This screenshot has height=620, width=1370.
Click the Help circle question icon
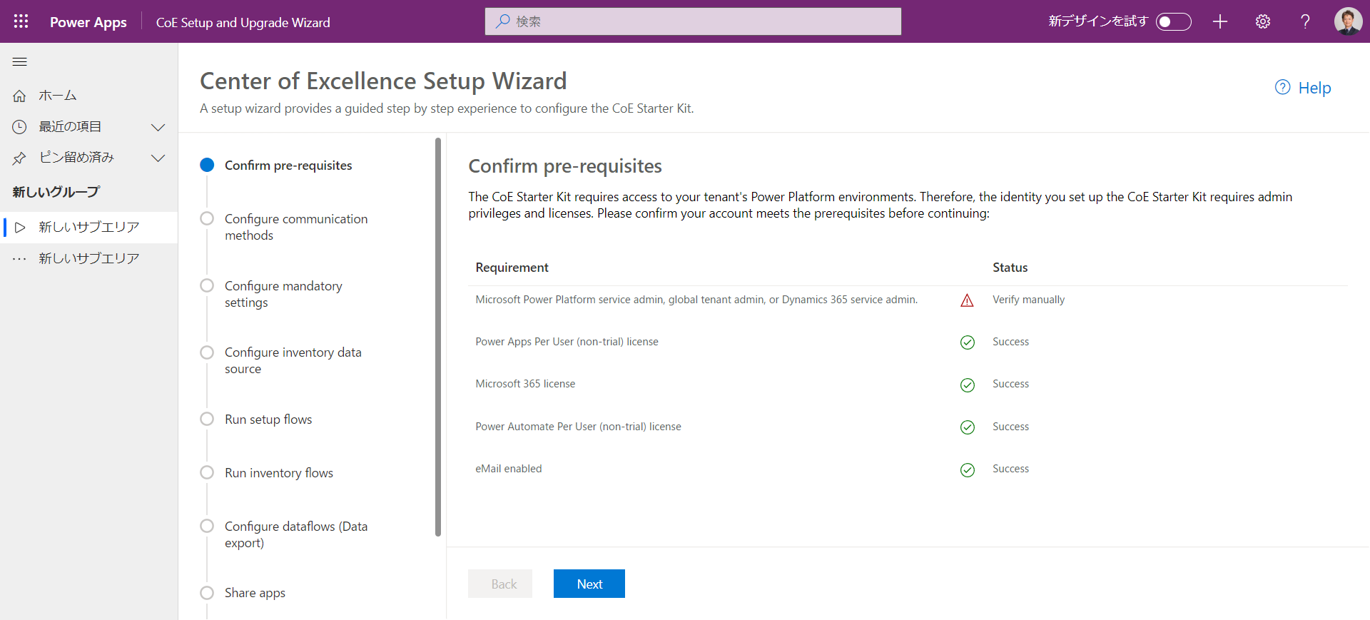click(1282, 87)
